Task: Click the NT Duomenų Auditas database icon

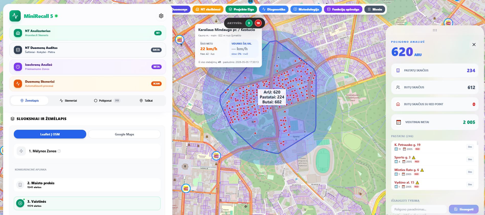Action: (18, 50)
